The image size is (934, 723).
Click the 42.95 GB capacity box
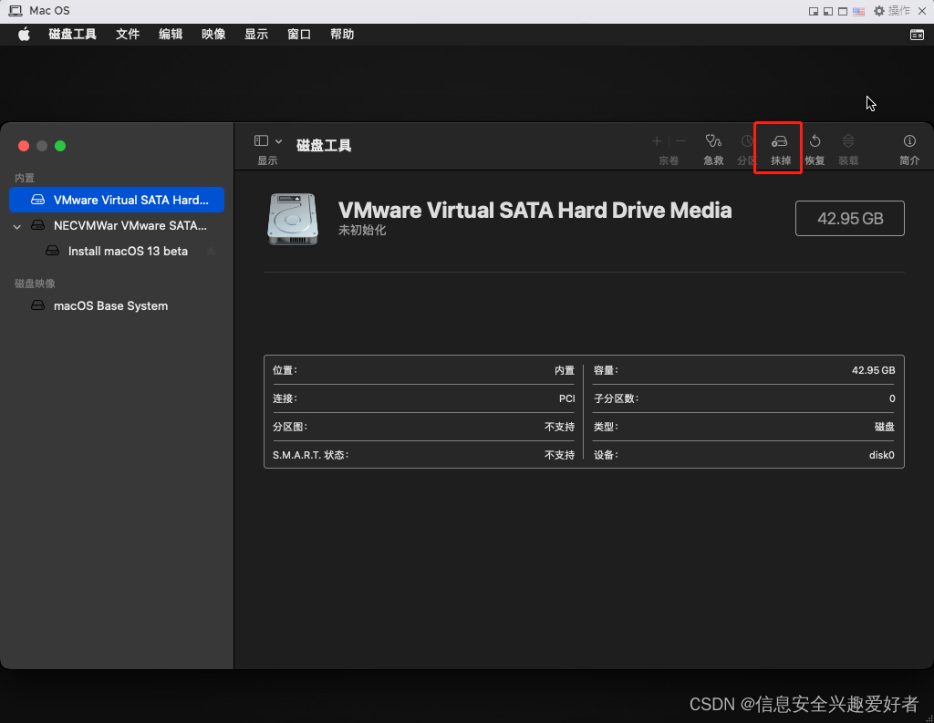850,219
